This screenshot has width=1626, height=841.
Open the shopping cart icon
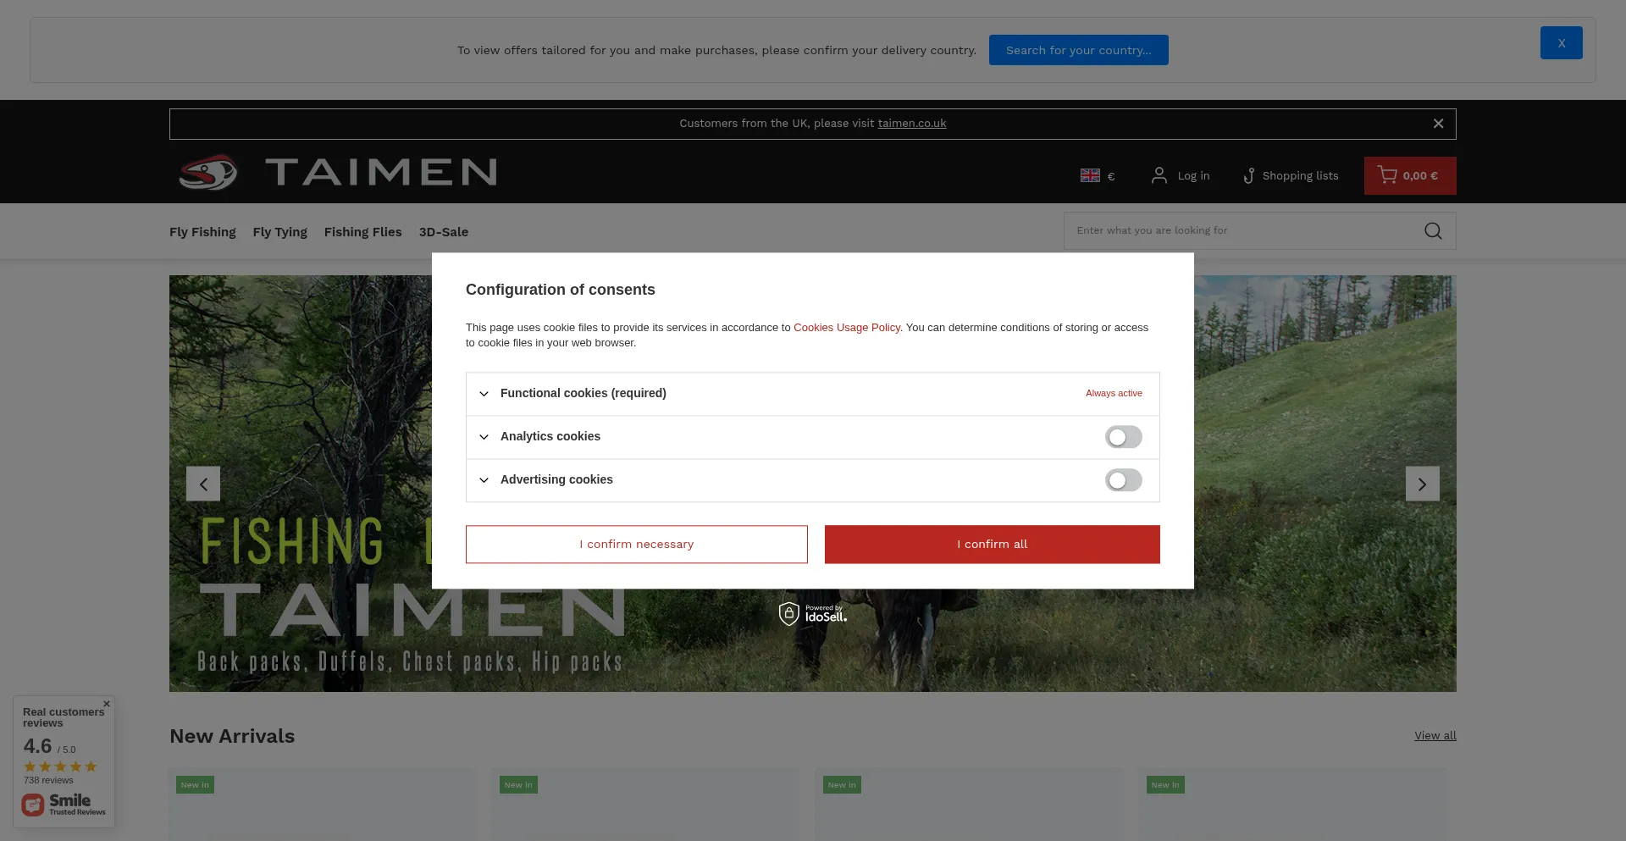pyautogui.click(x=1387, y=175)
